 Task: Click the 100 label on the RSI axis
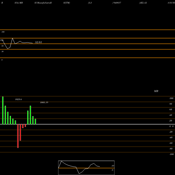[x=3, y=32]
